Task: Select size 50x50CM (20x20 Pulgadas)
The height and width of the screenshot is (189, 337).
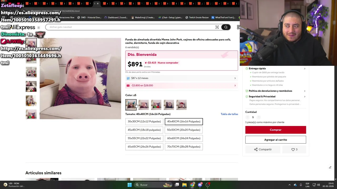Action: point(184,130)
